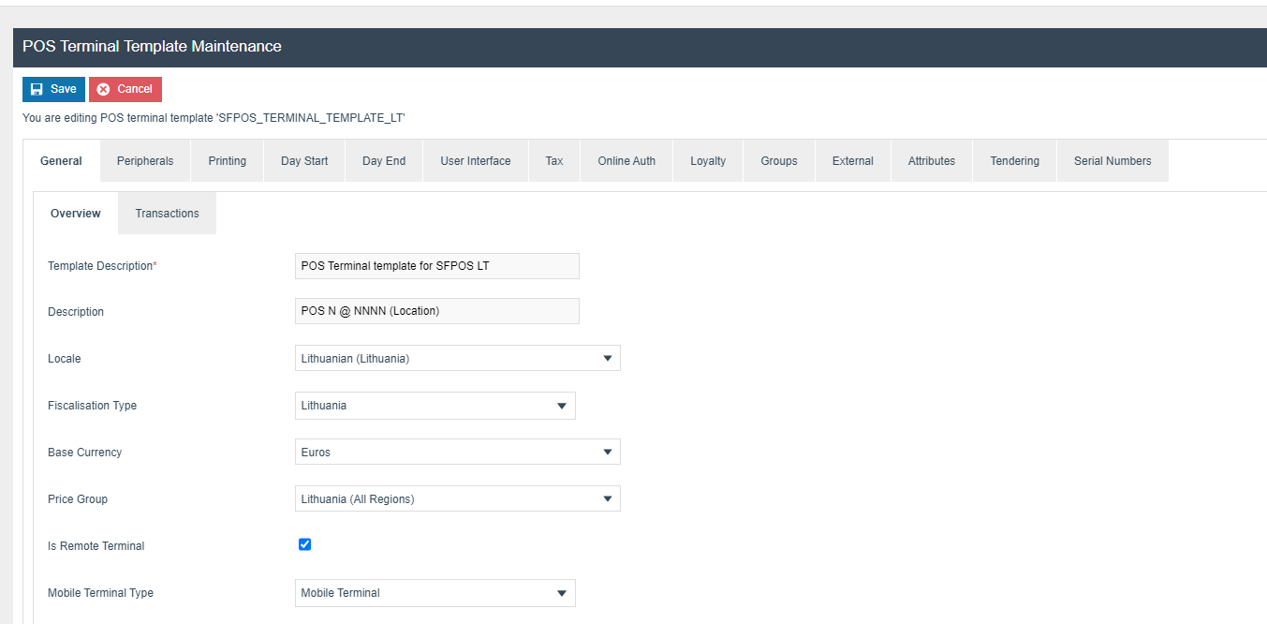The width and height of the screenshot is (1267, 624).
Task: Switch to the Peripherals tab
Action: tap(145, 161)
